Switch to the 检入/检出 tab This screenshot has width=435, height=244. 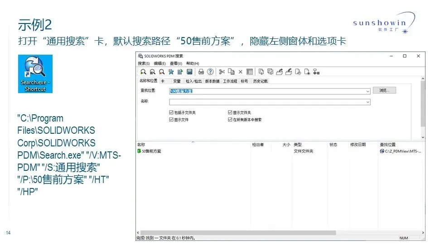[x=193, y=81]
